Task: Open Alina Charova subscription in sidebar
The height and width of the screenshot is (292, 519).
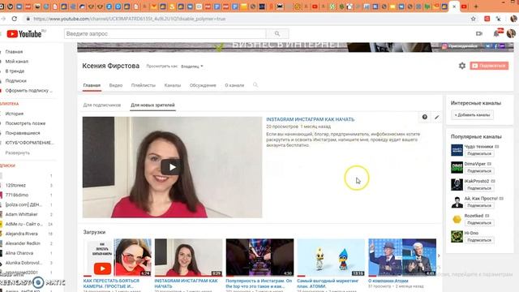Action: [x=19, y=253]
